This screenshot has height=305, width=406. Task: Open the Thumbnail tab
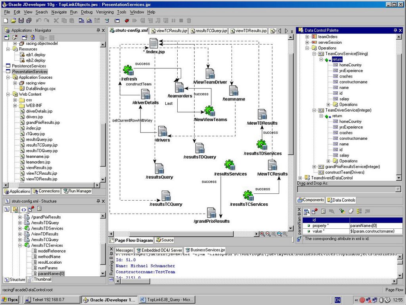pos(40,279)
